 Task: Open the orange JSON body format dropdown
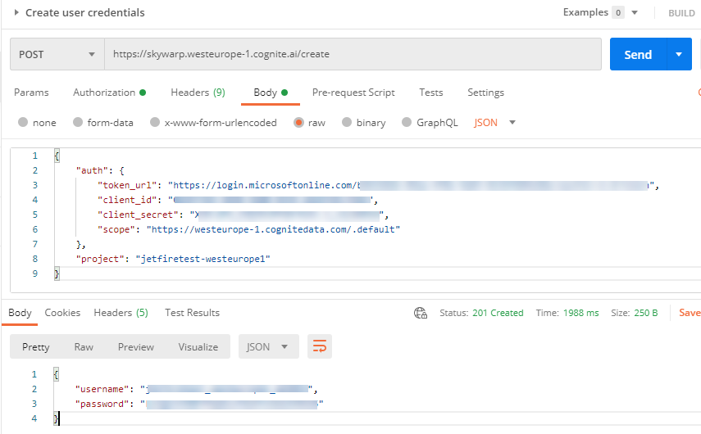(494, 122)
